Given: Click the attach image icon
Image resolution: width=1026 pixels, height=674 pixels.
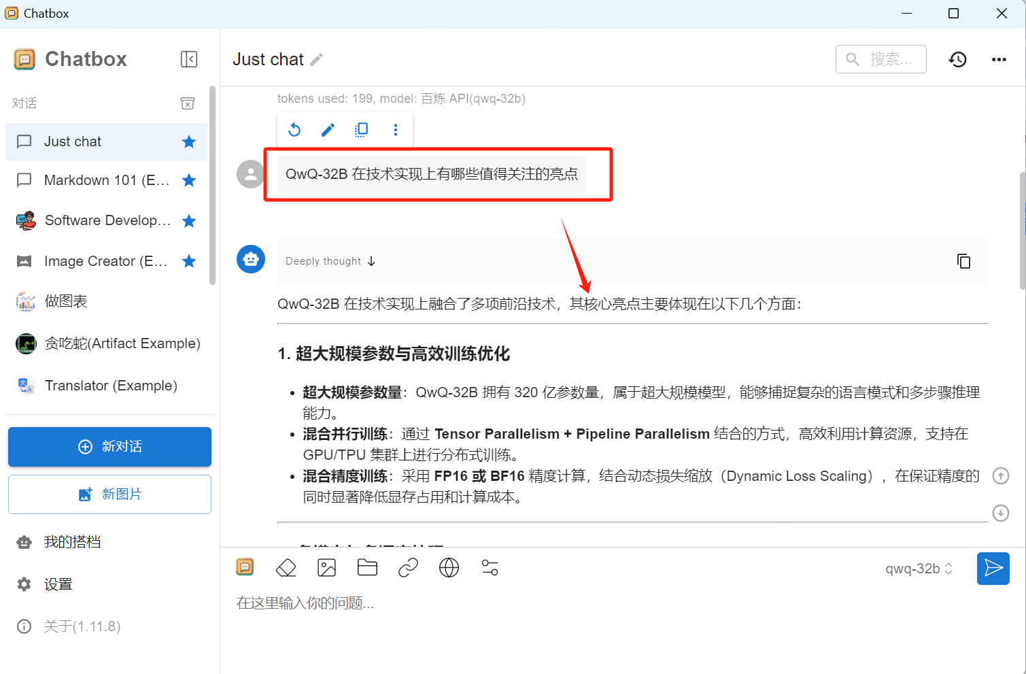Looking at the screenshot, I should tap(327, 567).
